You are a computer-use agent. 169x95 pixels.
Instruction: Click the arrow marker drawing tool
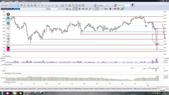[x=110, y=9]
